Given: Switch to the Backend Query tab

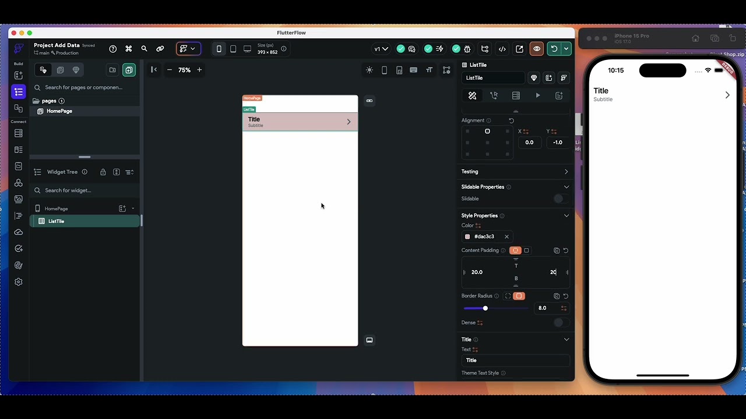Looking at the screenshot, I should click(516, 95).
